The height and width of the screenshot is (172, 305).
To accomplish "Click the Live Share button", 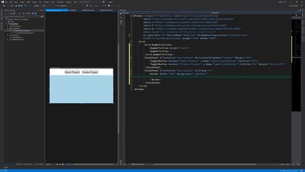I will pos(294,6).
